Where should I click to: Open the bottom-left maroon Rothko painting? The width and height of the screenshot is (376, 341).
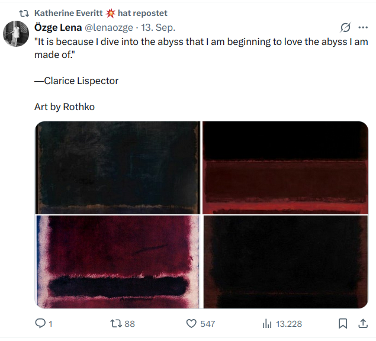(x=118, y=262)
